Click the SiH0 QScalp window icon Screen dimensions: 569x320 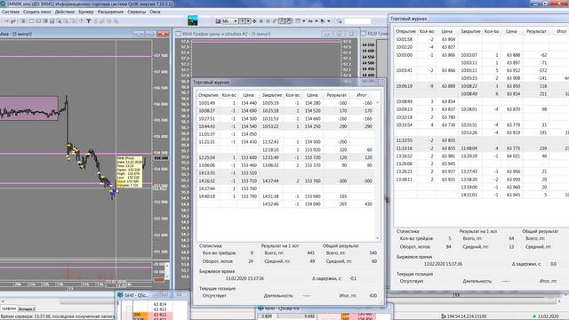pyautogui.click(x=121, y=295)
